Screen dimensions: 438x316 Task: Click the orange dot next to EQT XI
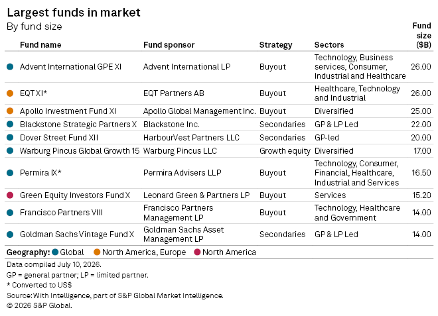pyautogui.click(x=10, y=93)
